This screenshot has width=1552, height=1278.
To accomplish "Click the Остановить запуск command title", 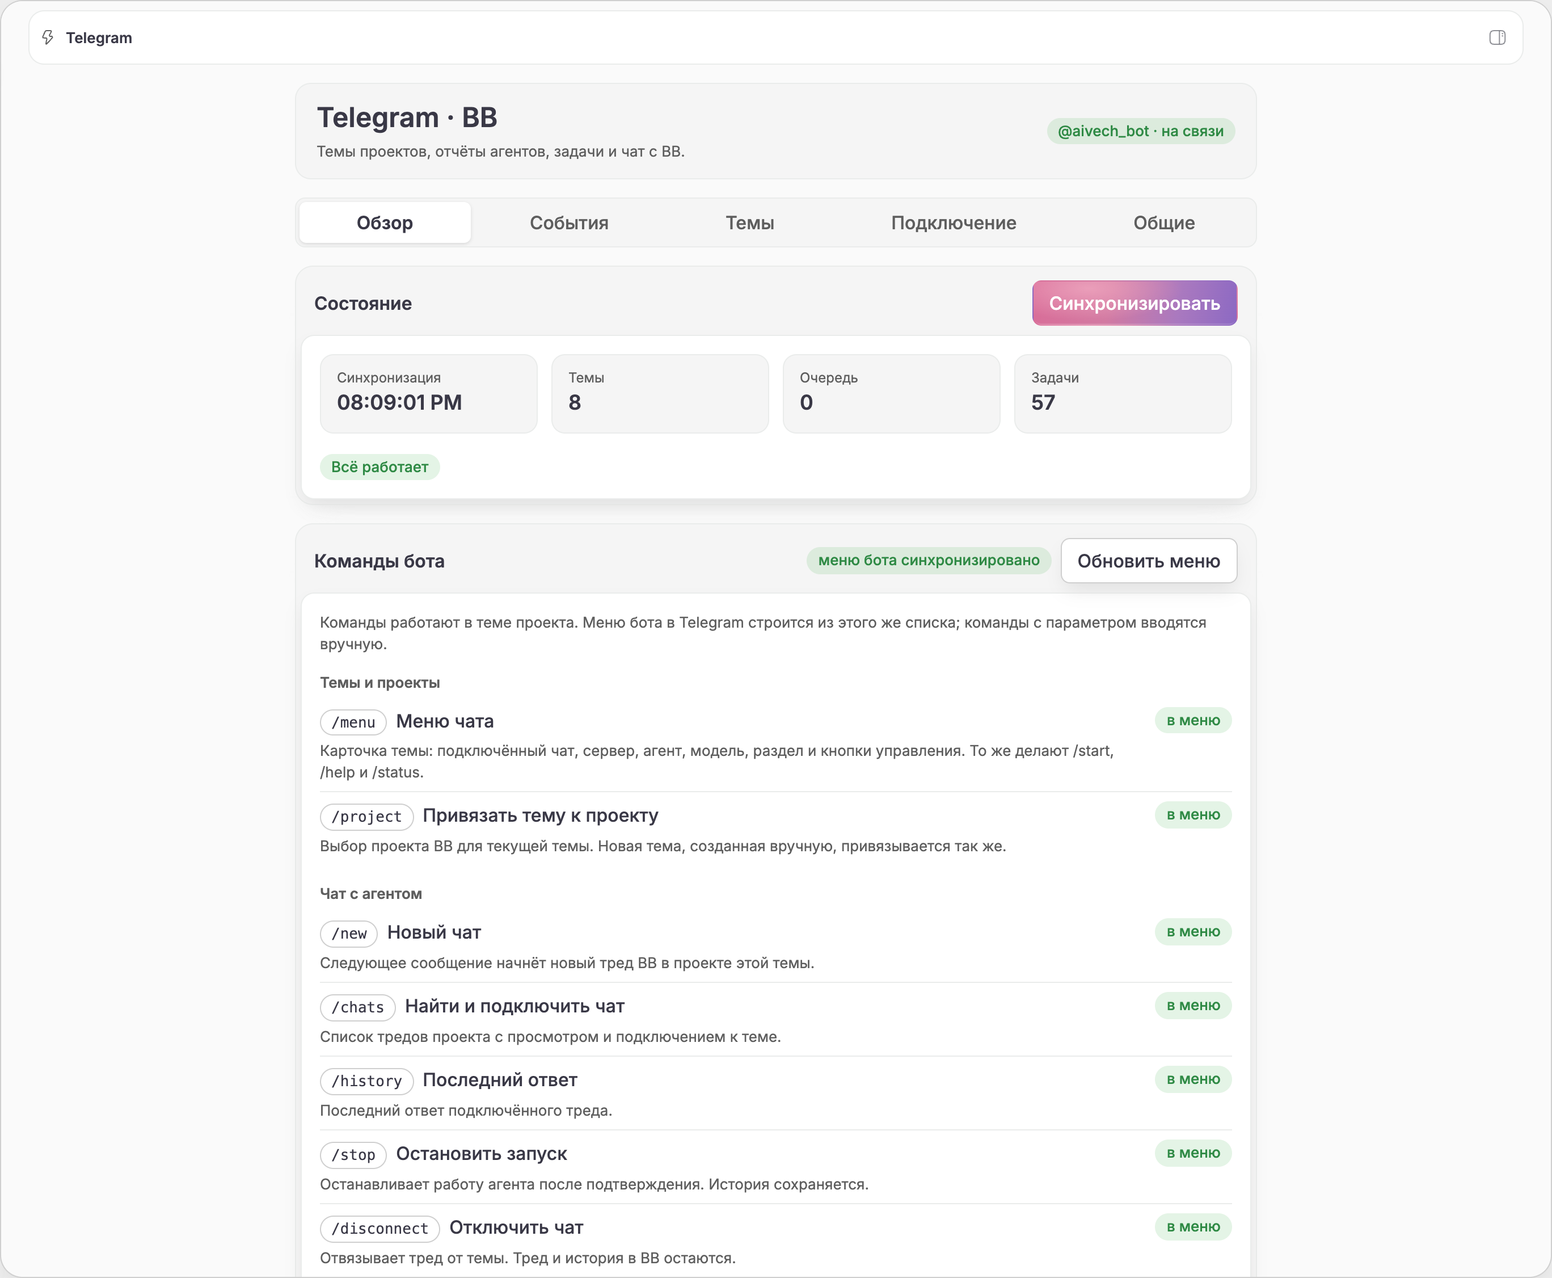I will coord(481,1154).
